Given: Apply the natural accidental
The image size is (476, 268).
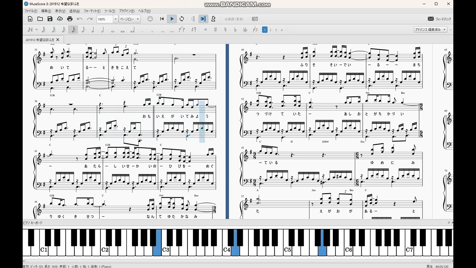Looking at the screenshot, I should tap(225, 30).
